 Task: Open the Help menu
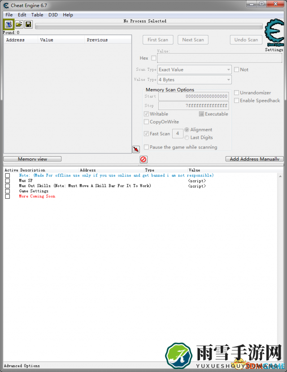coord(68,15)
